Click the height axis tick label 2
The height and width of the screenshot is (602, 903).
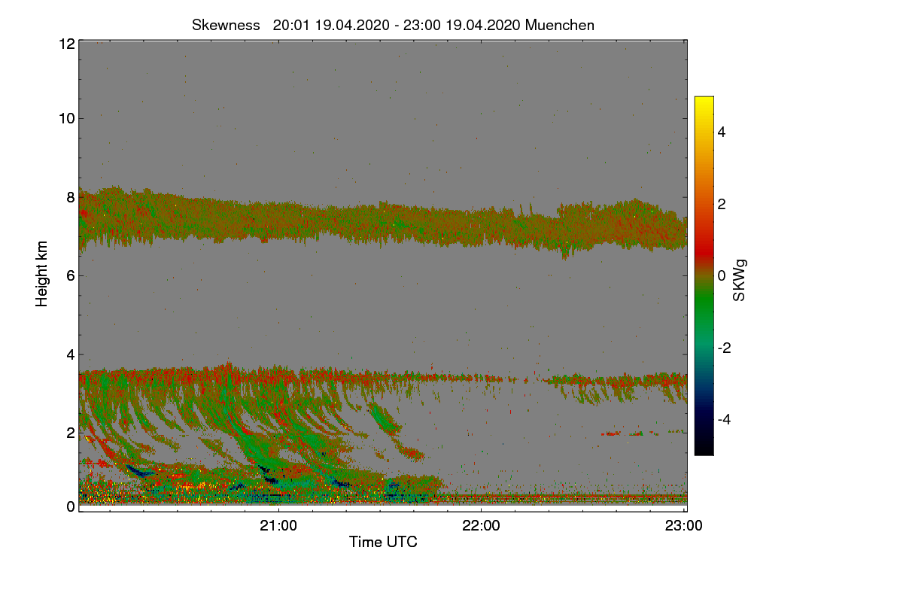click(70, 432)
